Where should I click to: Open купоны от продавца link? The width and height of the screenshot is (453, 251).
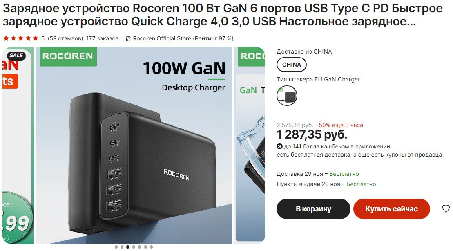click(x=413, y=155)
